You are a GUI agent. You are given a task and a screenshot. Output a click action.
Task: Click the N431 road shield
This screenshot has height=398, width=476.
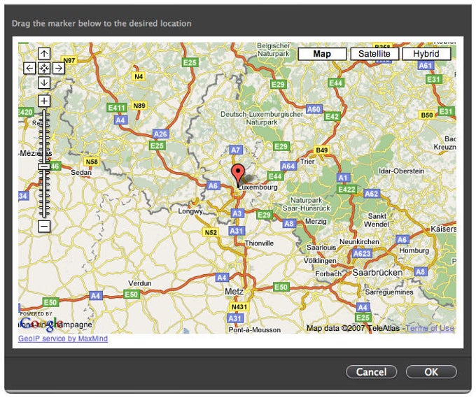239,307
